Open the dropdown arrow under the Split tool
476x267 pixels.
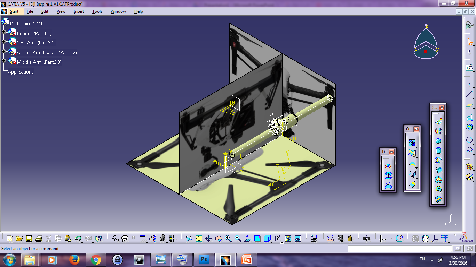tap(417, 157)
